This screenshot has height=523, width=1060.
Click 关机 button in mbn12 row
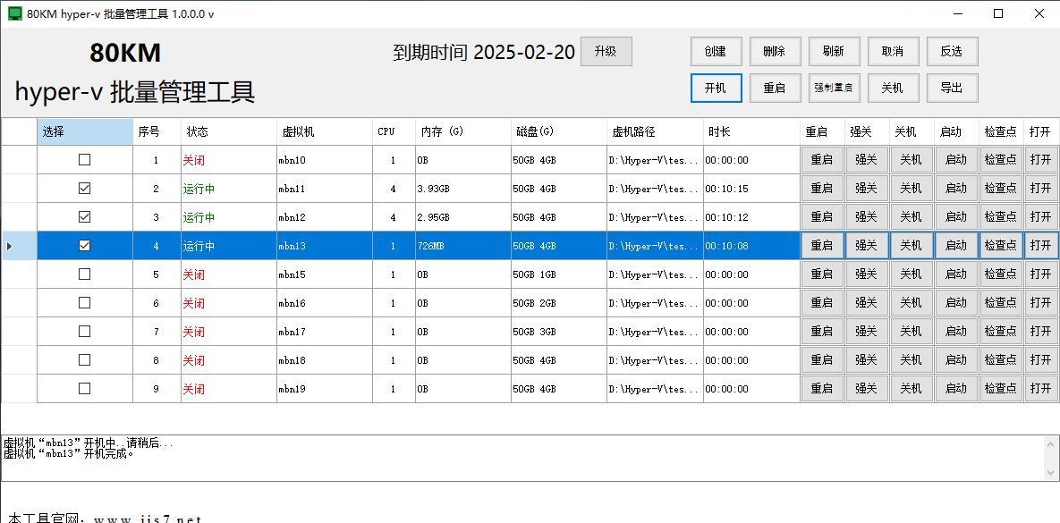pyautogui.click(x=912, y=217)
